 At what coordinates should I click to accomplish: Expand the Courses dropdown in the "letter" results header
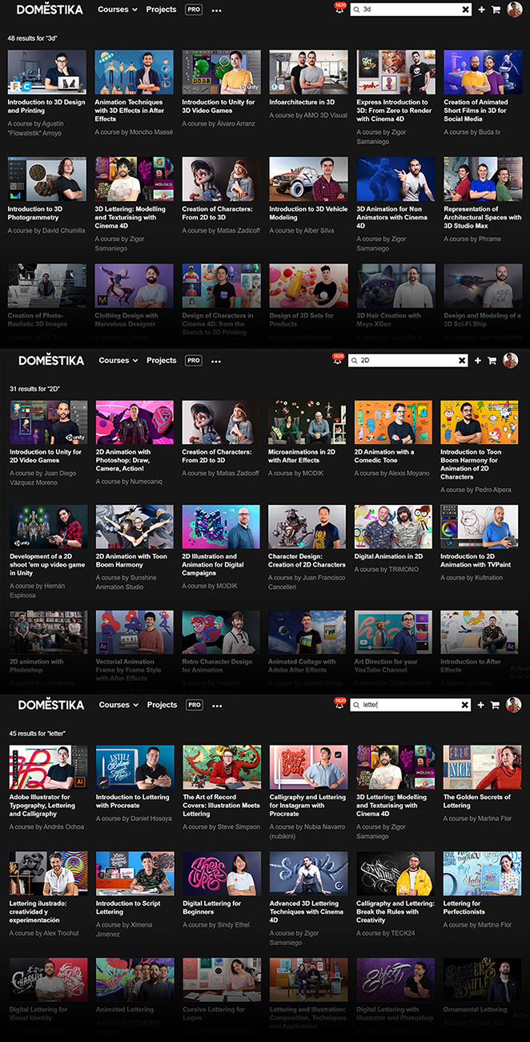click(118, 705)
